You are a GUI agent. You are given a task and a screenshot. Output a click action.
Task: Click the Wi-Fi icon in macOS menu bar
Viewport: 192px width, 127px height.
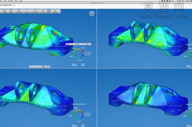[180, 1]
